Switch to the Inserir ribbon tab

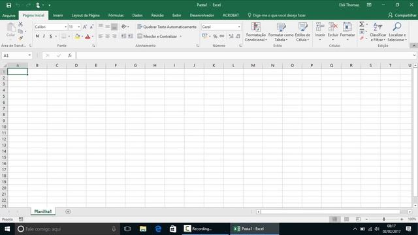pyautogui.click(x=58, y=16)
